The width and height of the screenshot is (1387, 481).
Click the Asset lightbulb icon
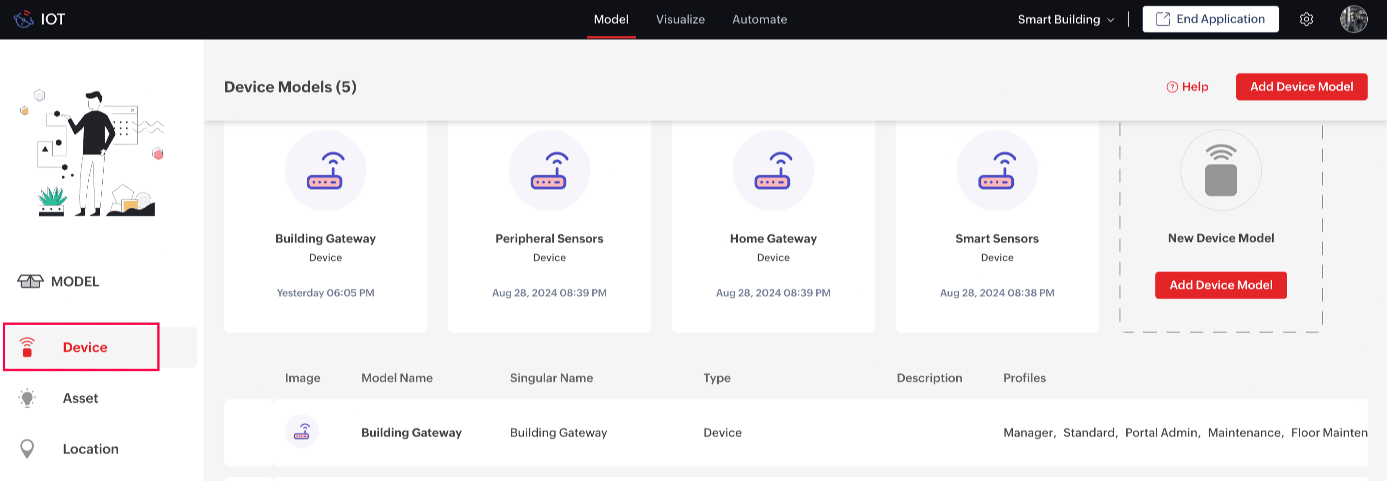(x=27, y=398)
